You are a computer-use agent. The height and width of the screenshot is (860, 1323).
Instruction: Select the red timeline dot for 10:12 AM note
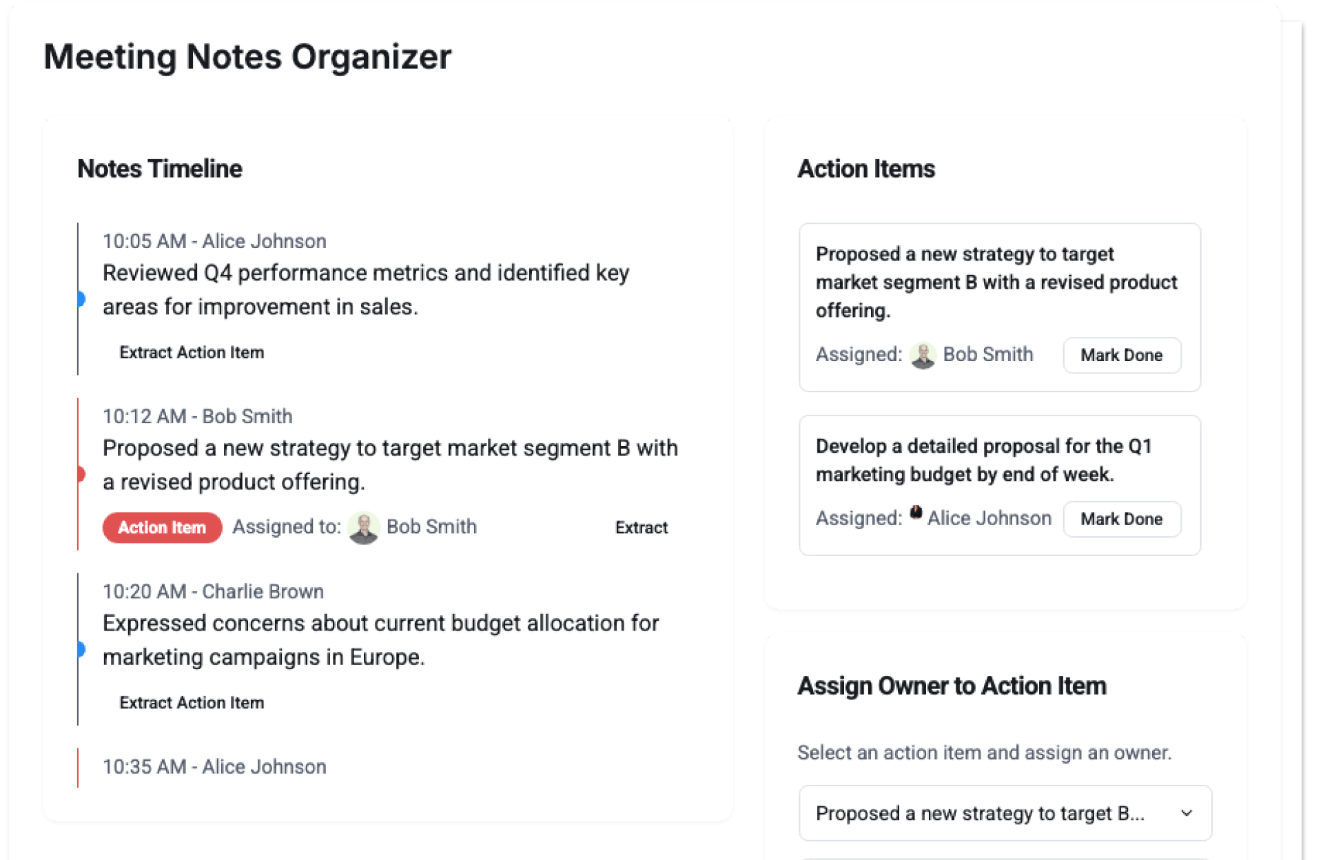[x=81, y=474]
